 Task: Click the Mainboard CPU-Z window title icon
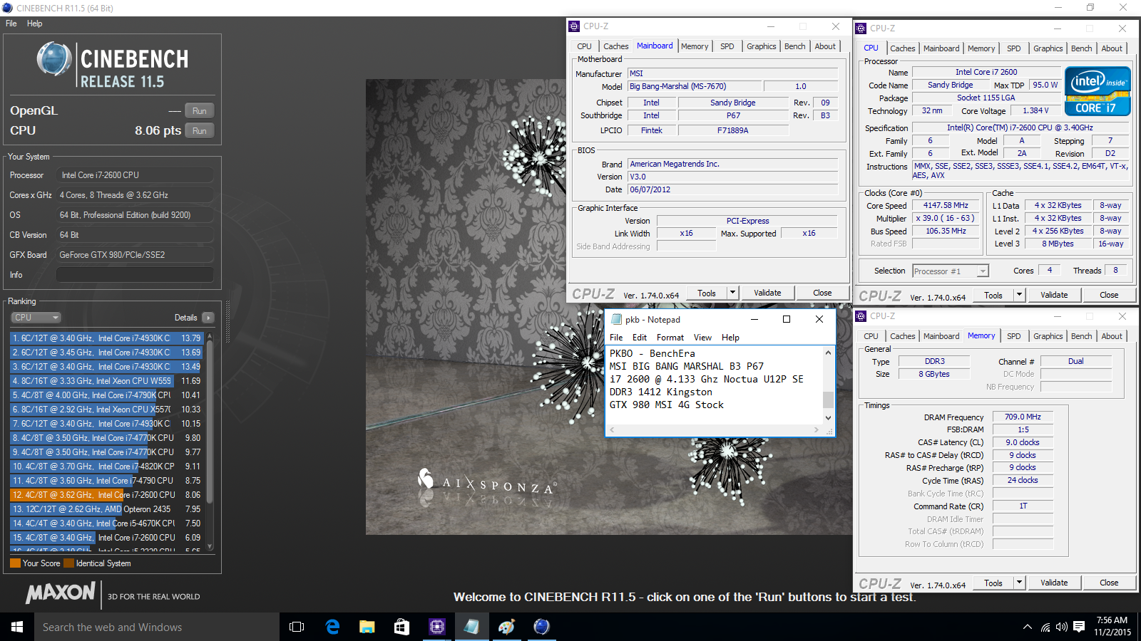574,26
